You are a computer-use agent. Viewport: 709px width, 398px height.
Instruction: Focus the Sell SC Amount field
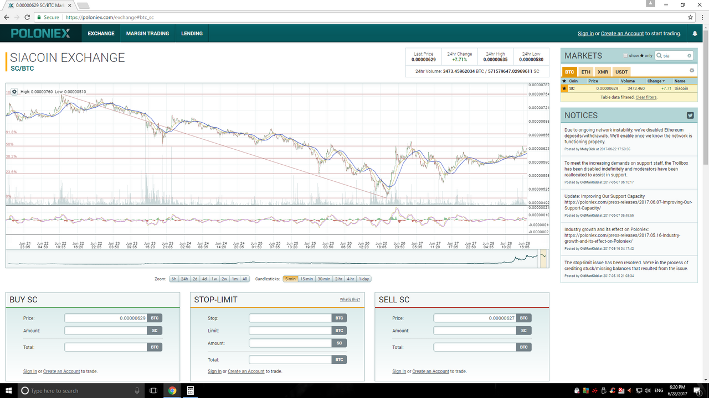(x=475, y=331)
